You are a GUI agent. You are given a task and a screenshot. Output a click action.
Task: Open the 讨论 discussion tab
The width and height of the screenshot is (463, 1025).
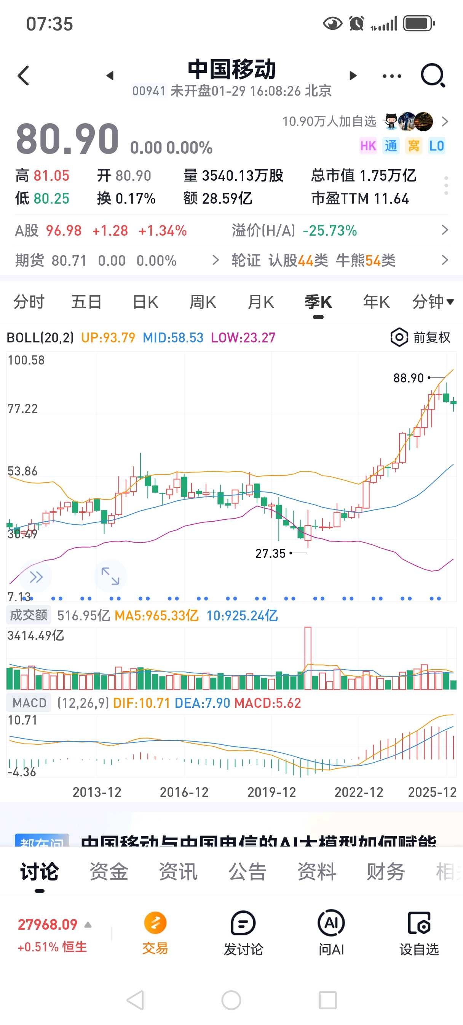tap(40, 871)
